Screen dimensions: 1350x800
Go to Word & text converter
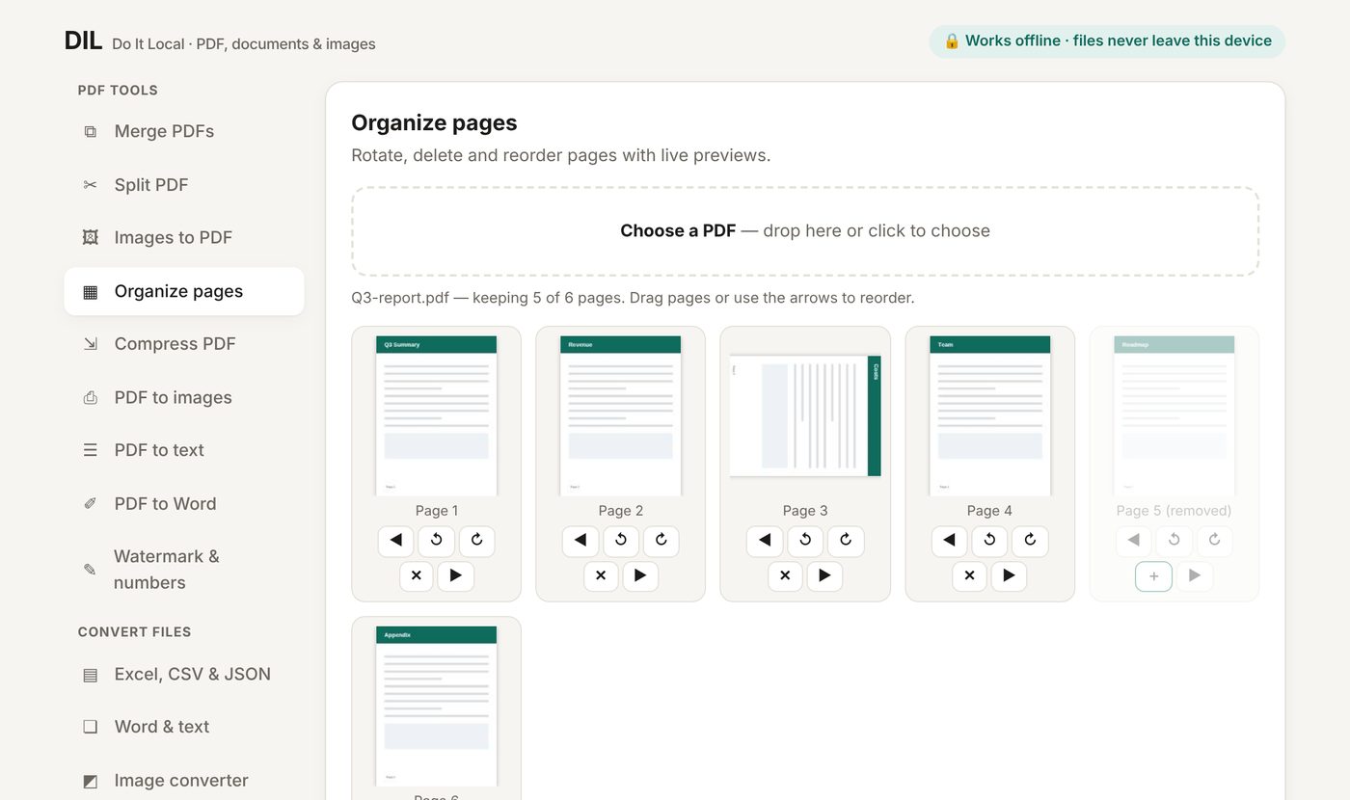(184, 727)
